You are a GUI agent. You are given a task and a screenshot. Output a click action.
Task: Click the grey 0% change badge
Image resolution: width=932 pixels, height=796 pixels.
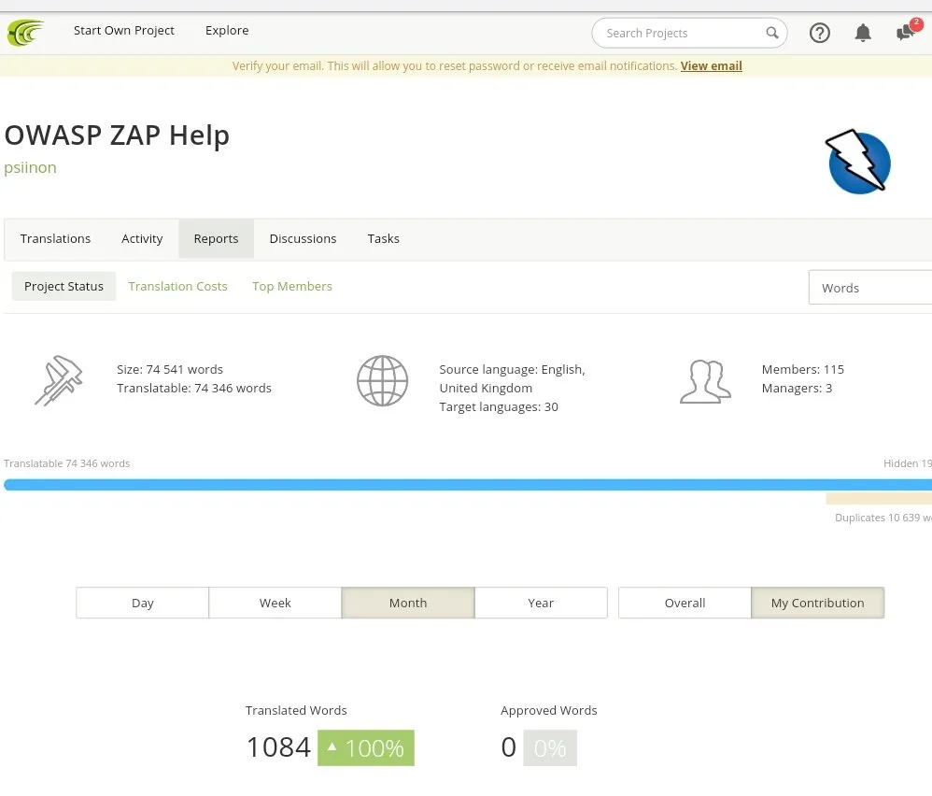pyautogui.click(x=550, y=747)
